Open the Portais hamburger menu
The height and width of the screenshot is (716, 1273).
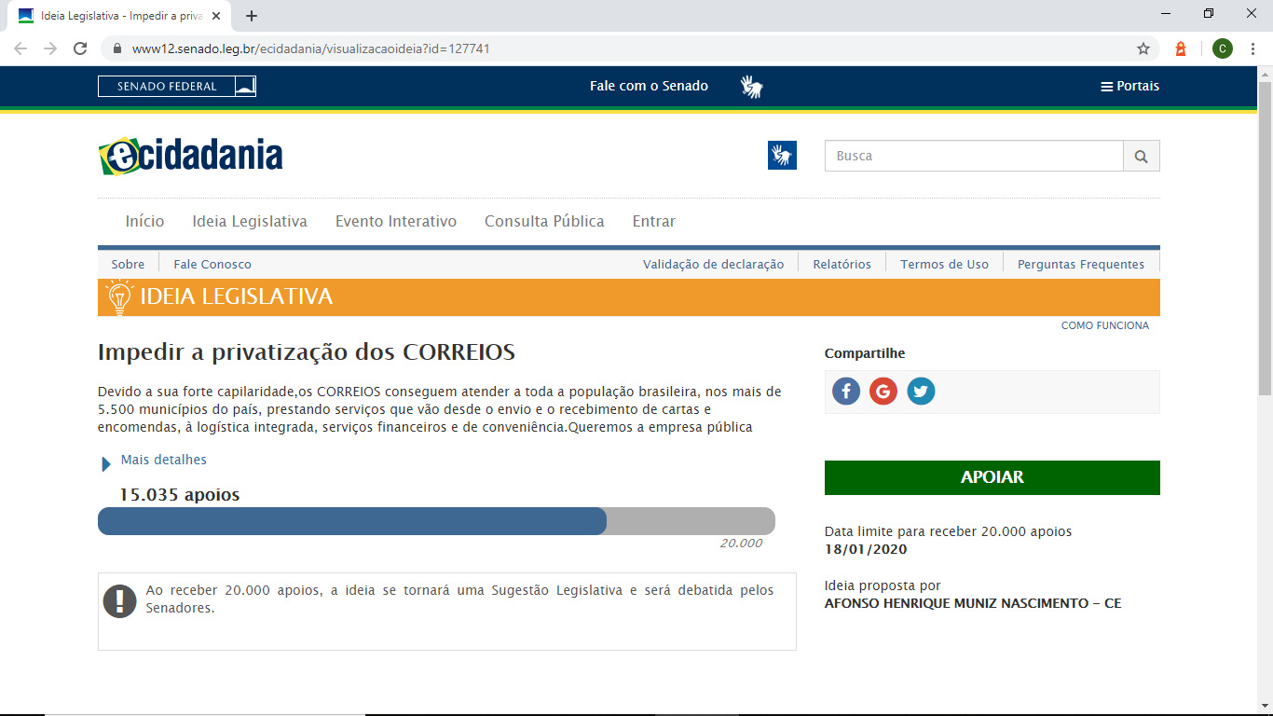1130,86
